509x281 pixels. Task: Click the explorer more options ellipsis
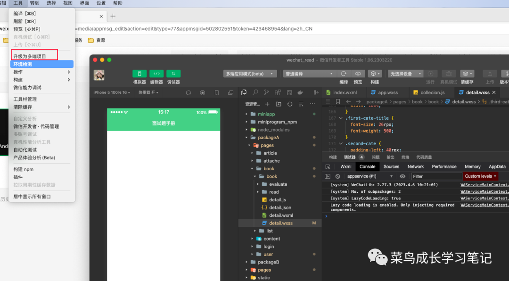click(312, 104)
